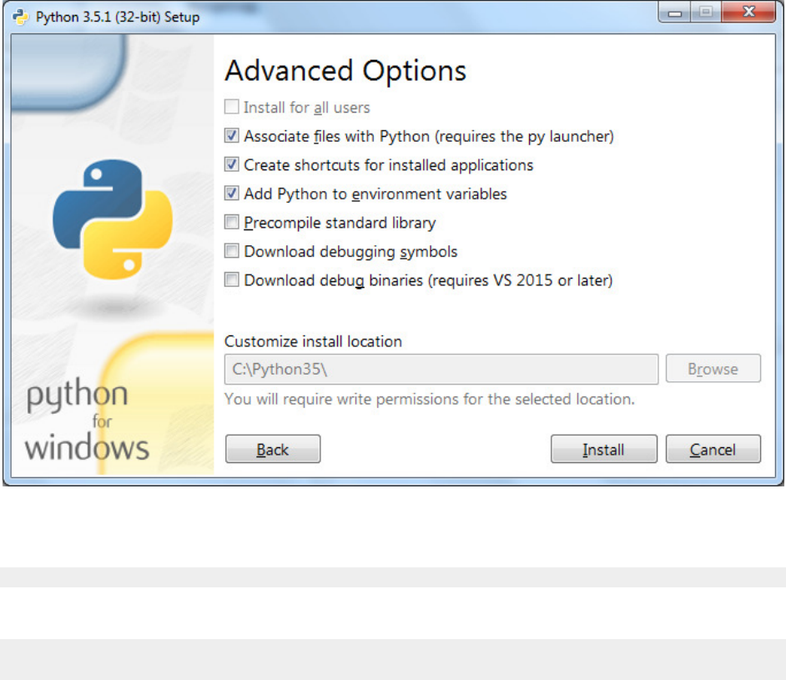Cancel the Python setup
Screen dimensions: 786x680
click(713, 449)
